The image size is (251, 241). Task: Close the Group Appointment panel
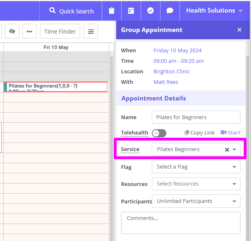pyautogui.click(x=239, y=30)
